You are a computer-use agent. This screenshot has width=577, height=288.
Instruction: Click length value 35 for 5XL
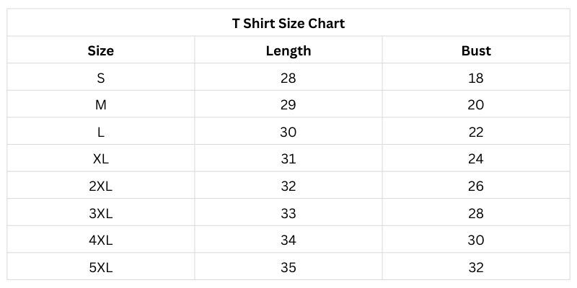pyautogui.click(x=288, y=268)
